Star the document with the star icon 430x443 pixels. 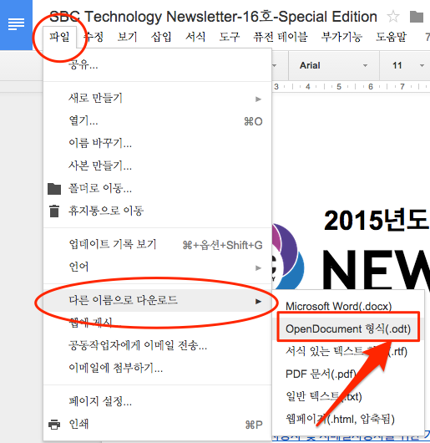[392, 17]
